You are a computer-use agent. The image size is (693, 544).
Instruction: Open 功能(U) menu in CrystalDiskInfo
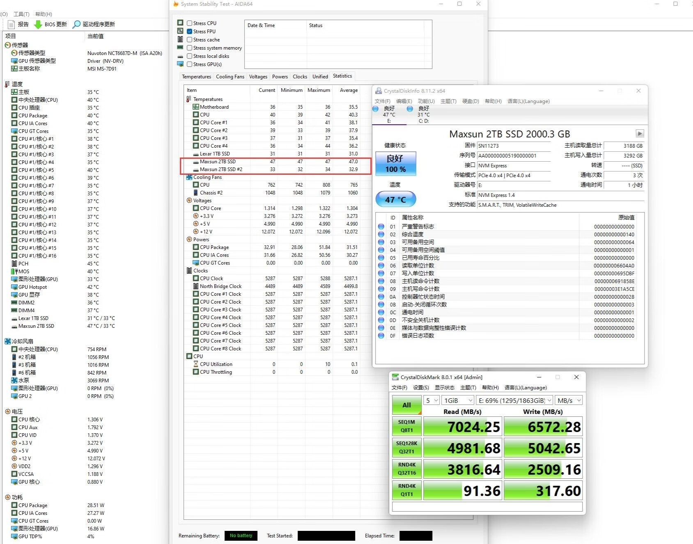click(x=426, y=101)
